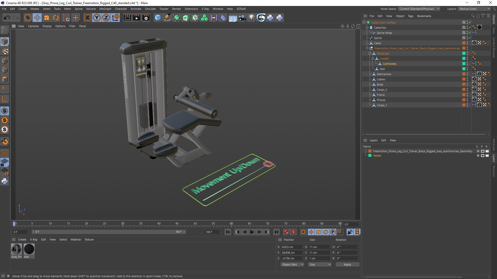Toggle Enable Snap magnet icon
Screen dimensions: 497x279
[x=5, y=142]
